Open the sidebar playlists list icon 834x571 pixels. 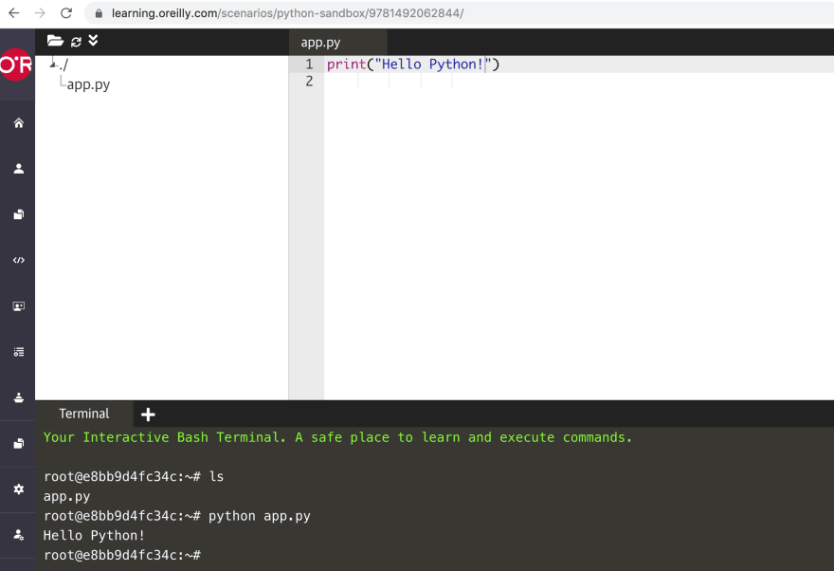point(19,352)
